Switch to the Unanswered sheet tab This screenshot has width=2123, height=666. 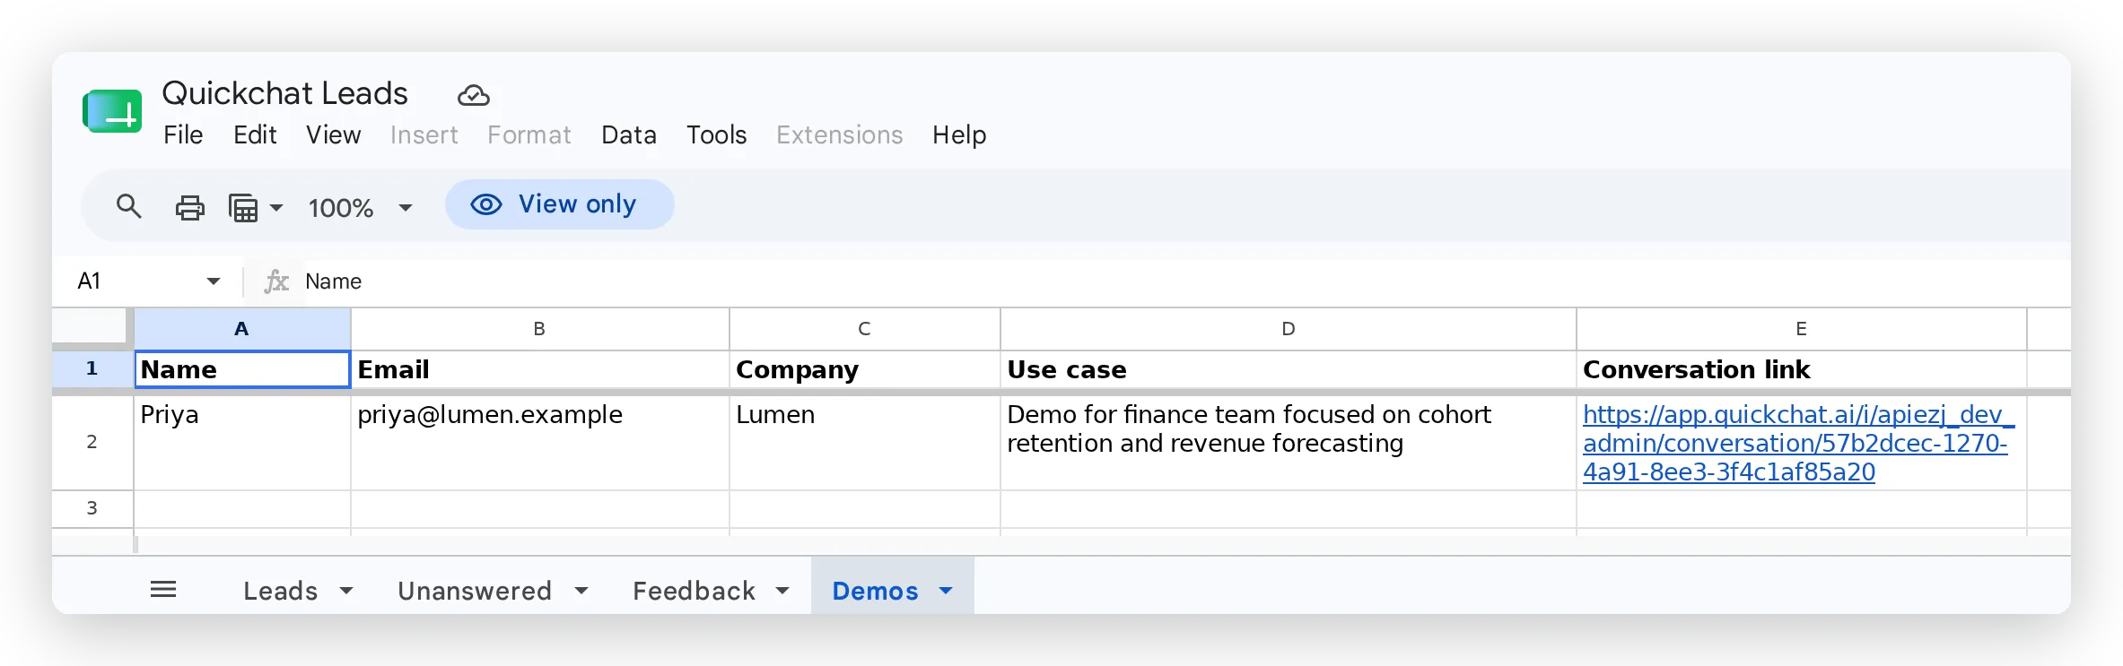click(475, 591)
